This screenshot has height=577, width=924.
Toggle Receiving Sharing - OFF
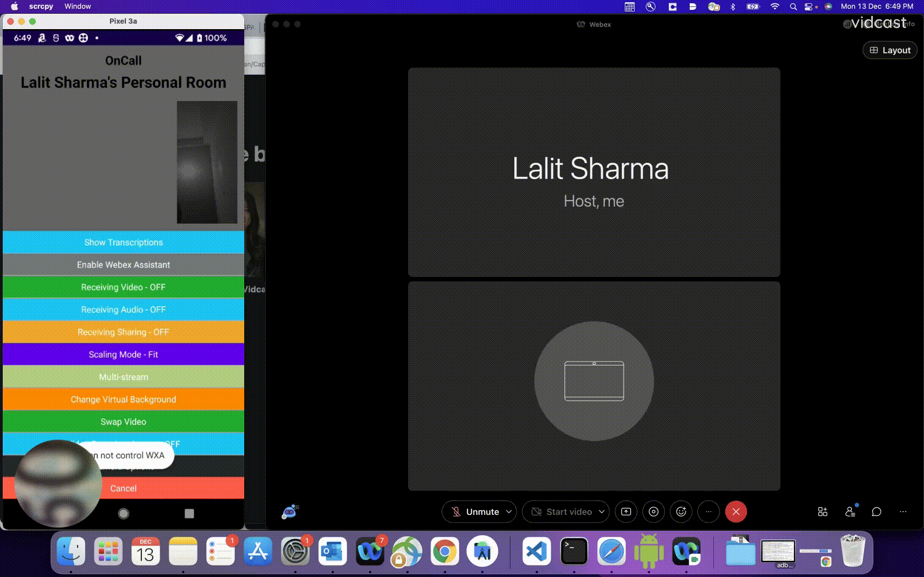point(123,332)
